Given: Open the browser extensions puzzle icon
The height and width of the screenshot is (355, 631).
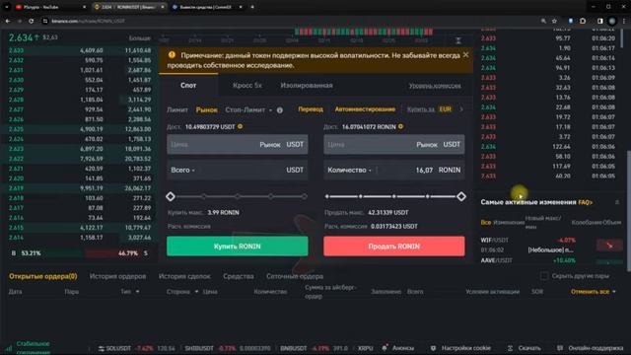Looking at the screenshot, I should [x=583, y=21].
